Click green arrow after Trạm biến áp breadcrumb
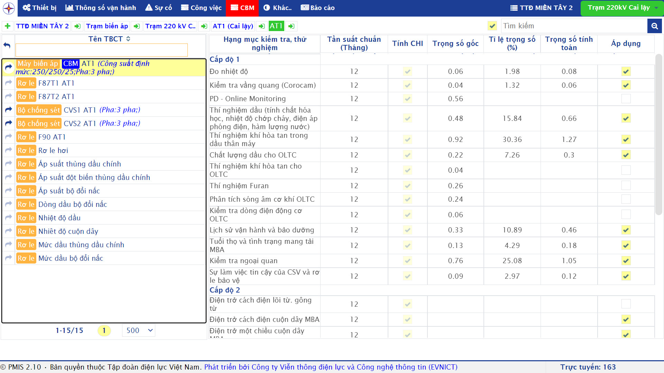This screenshot has height=373, width=664. [x=137, y=26]
